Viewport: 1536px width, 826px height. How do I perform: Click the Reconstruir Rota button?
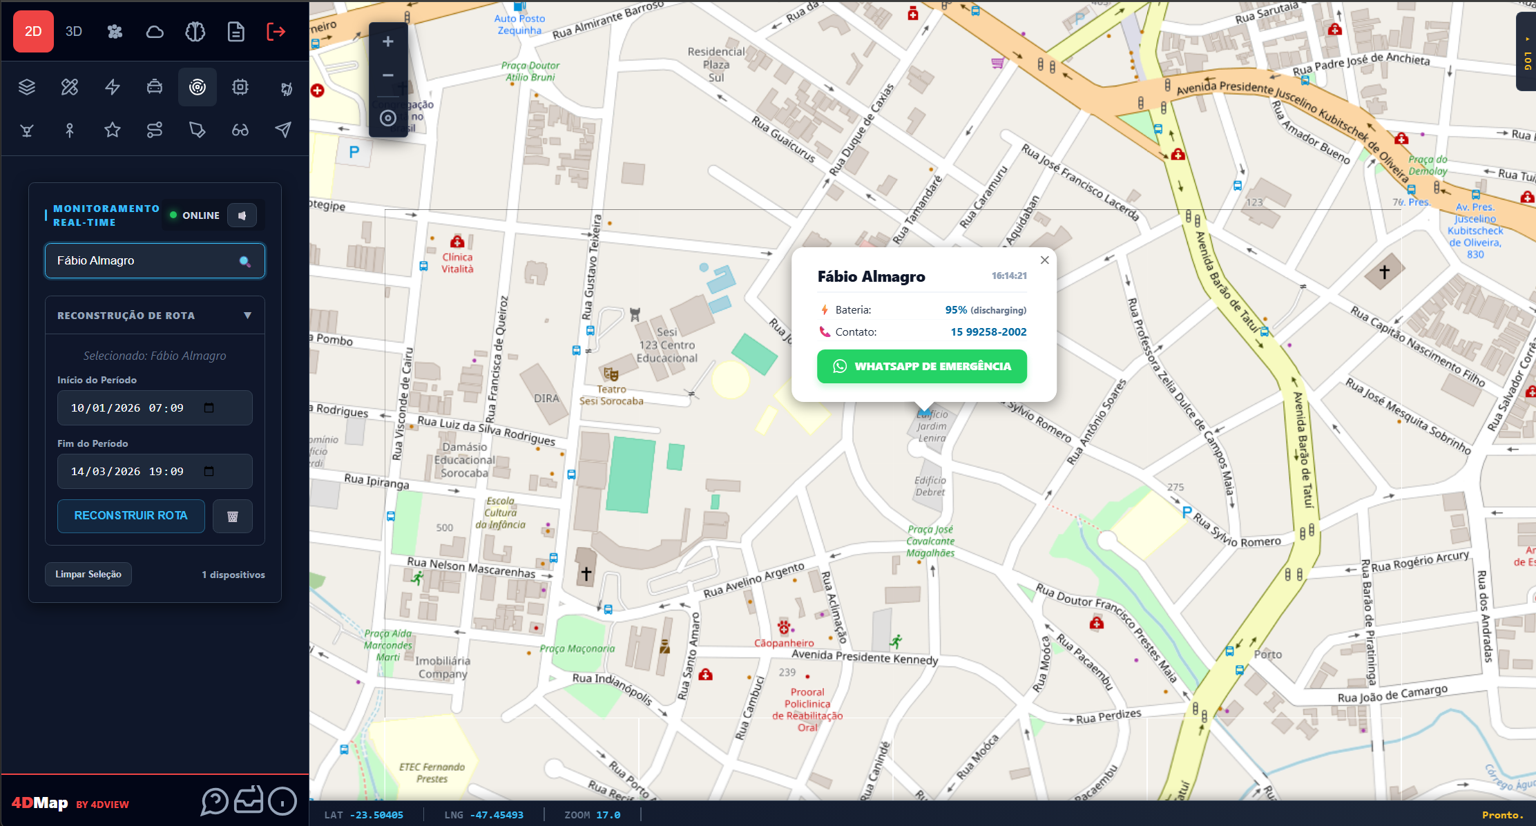coord(131,516)
